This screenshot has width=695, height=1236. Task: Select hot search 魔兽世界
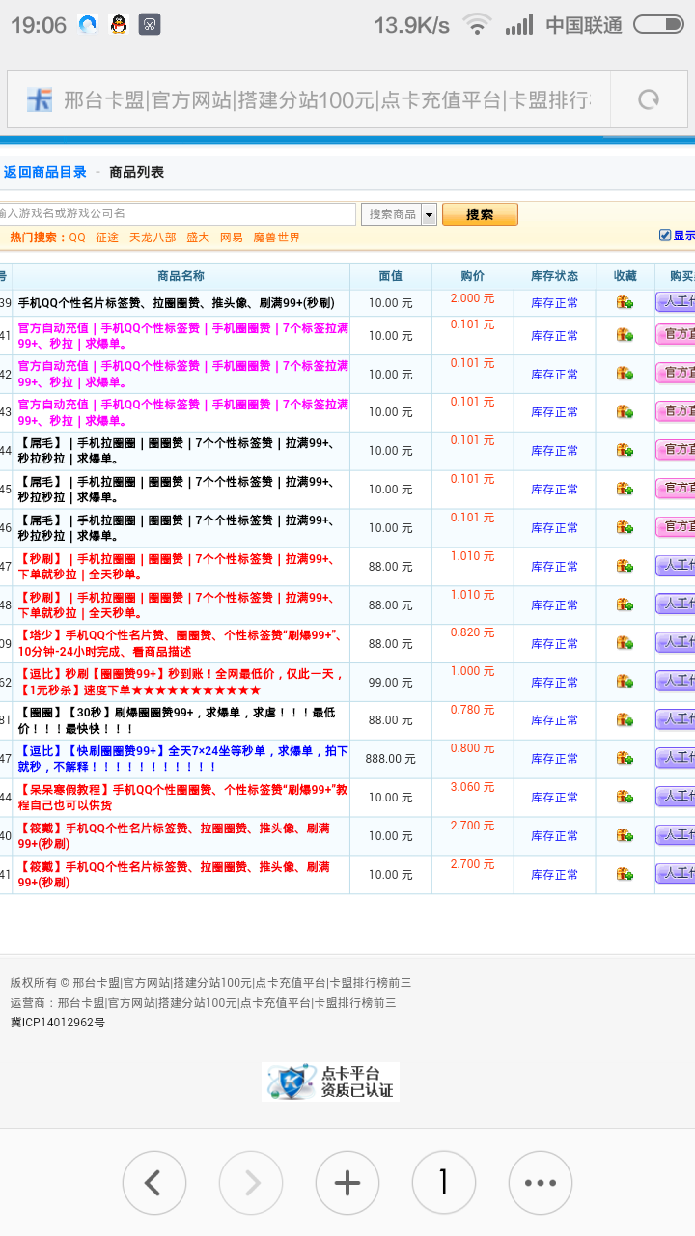pyautogui.click(x=277, y=238)
